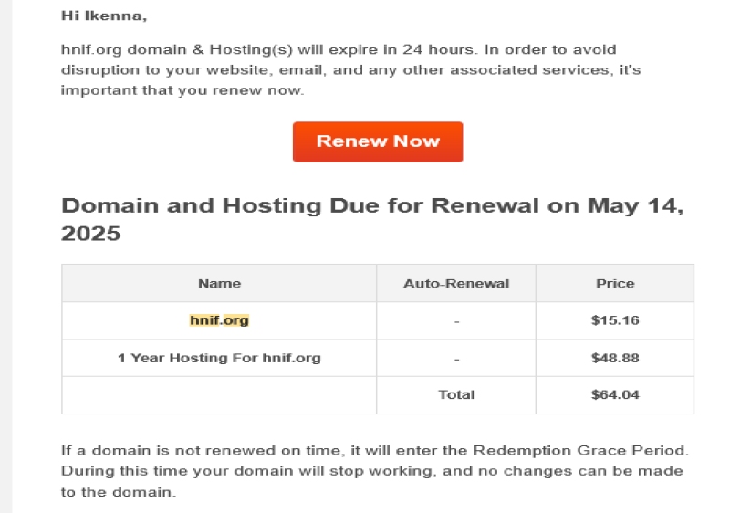Image resolution: width=730 pixels, height=513 pixels.
Task: Click the $64.04 total amount
Action: 615,394
